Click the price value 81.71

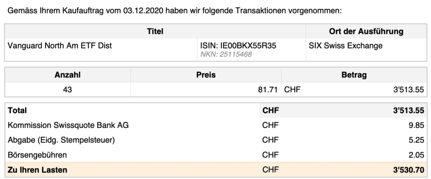268,89
